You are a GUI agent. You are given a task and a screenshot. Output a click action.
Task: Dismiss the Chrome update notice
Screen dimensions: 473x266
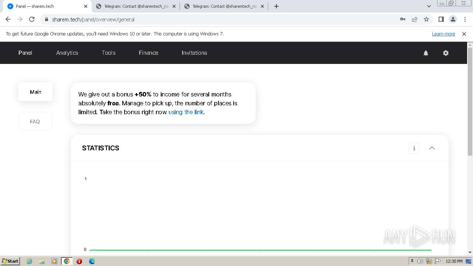click(464, 34)
